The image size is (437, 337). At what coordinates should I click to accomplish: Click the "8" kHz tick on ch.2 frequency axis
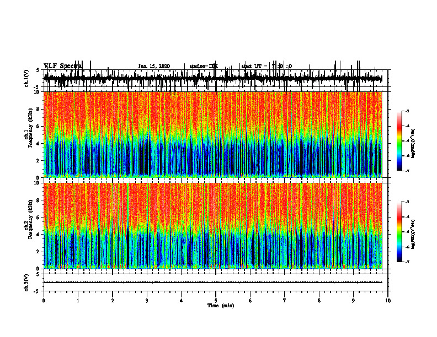point(39,200)
